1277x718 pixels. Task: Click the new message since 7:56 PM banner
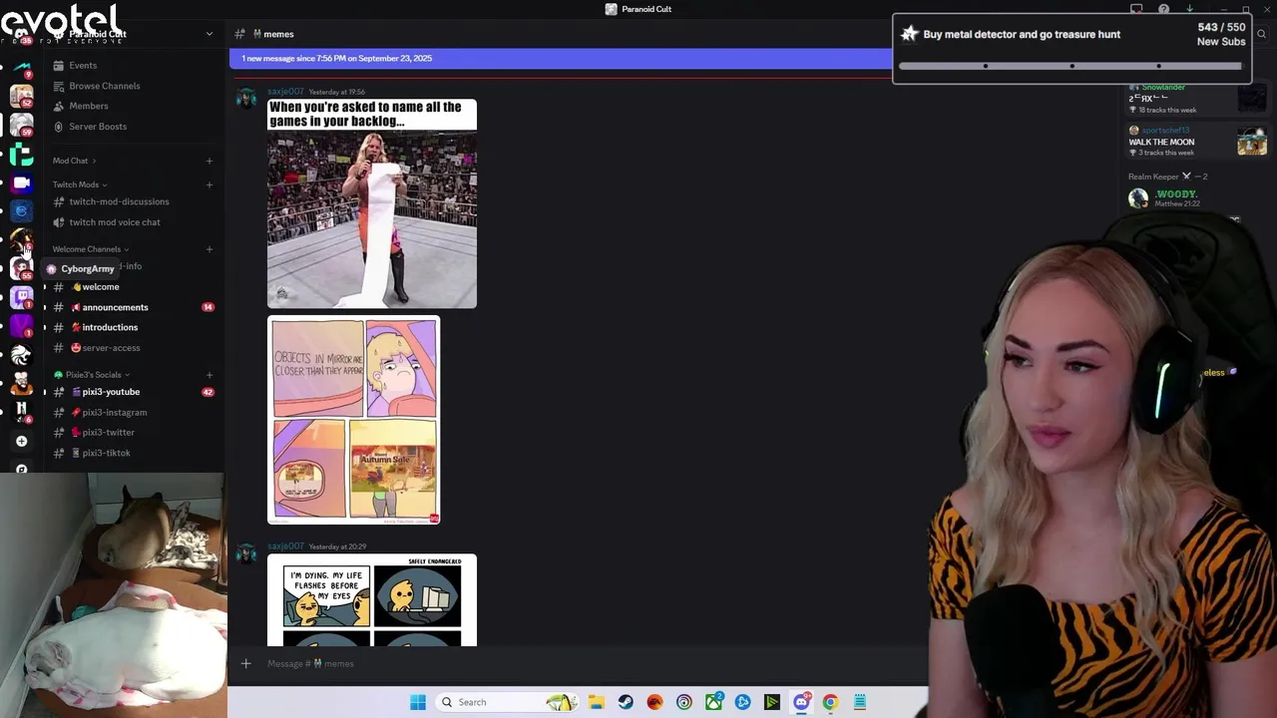[561, 59]
